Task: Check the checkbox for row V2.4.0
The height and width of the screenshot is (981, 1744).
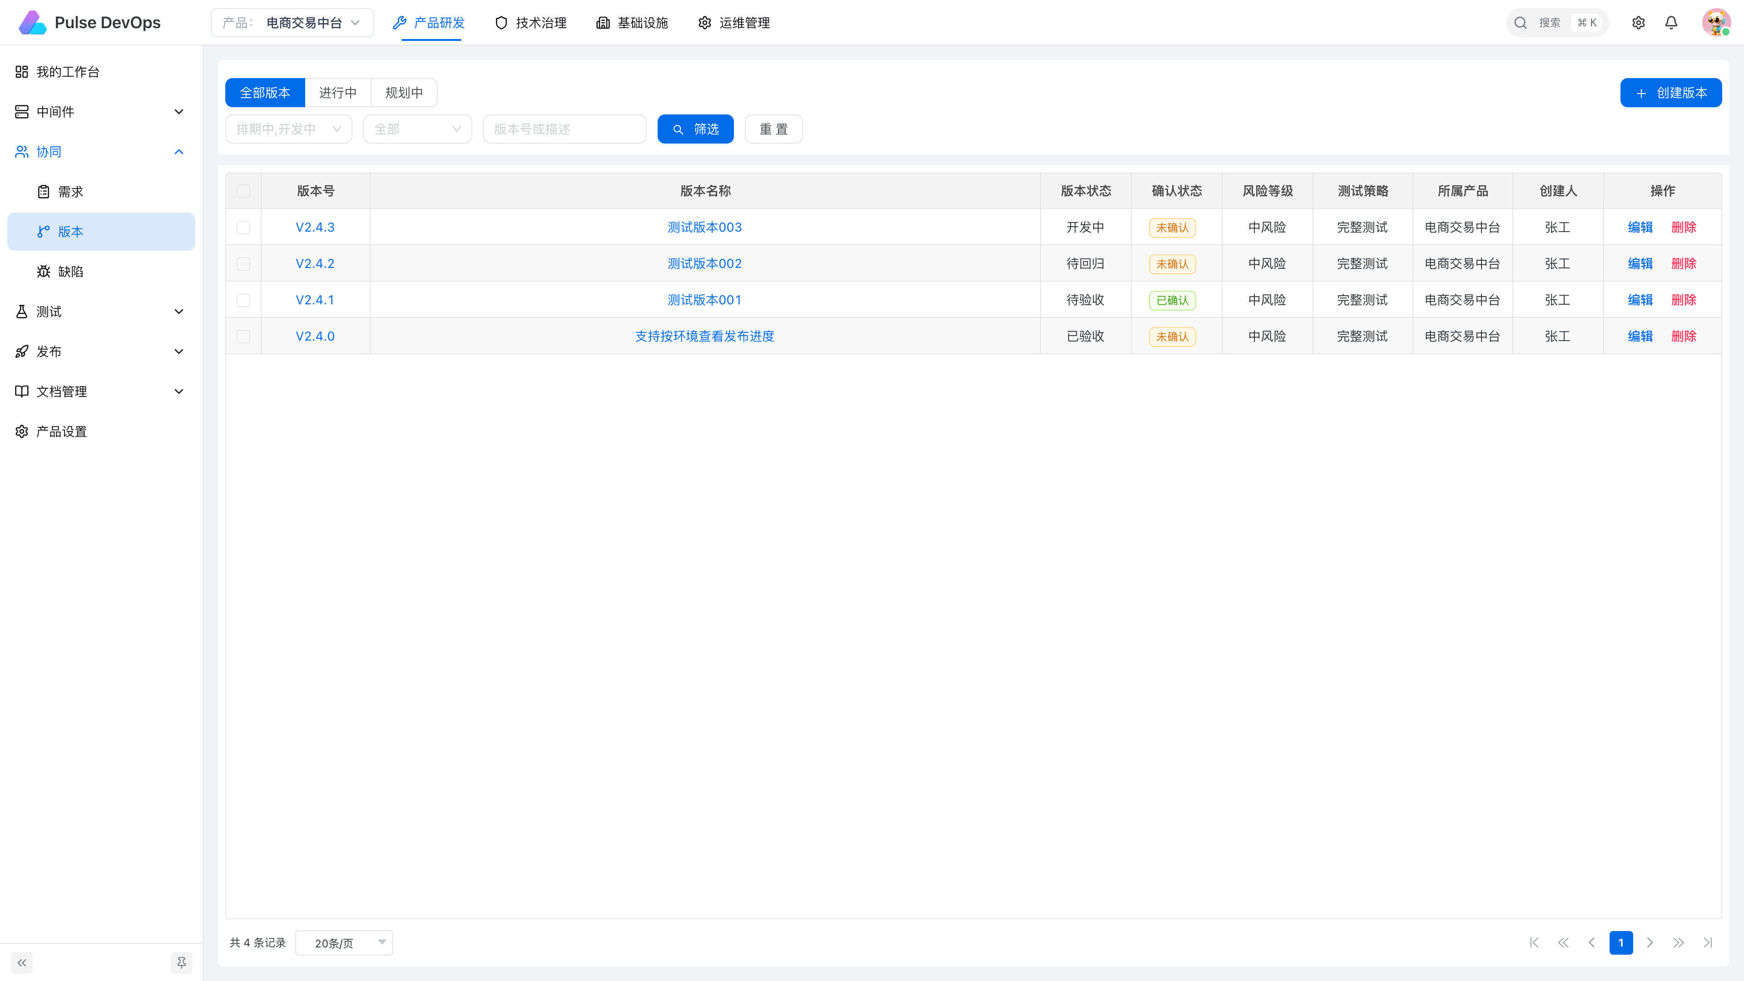Action: coord(244,337)
